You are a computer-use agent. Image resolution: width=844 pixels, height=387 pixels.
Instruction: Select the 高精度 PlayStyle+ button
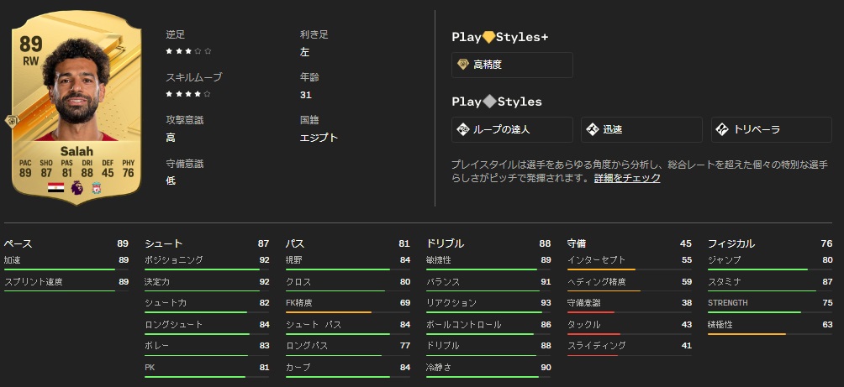(512, 65)
